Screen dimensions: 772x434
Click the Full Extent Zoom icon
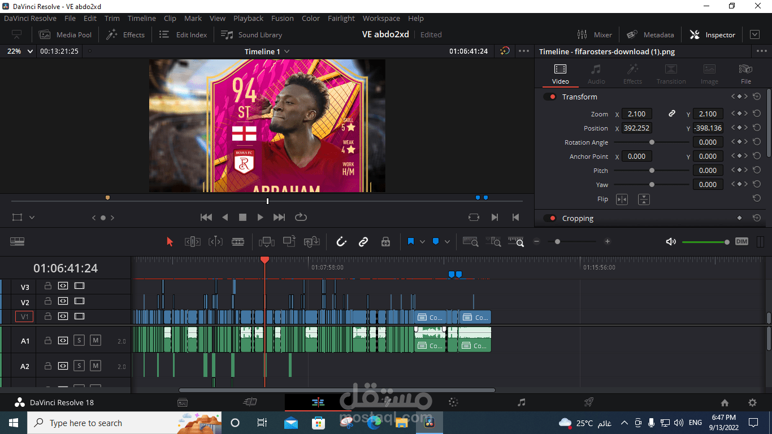point(471,242)
